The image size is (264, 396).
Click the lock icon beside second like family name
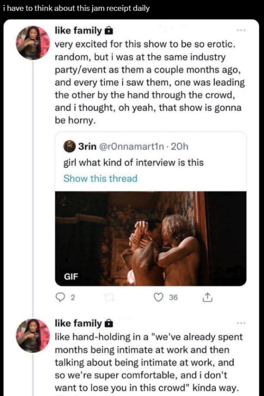[x=109, y=323]
